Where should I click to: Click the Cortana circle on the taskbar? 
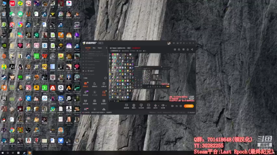click(8, 153)
